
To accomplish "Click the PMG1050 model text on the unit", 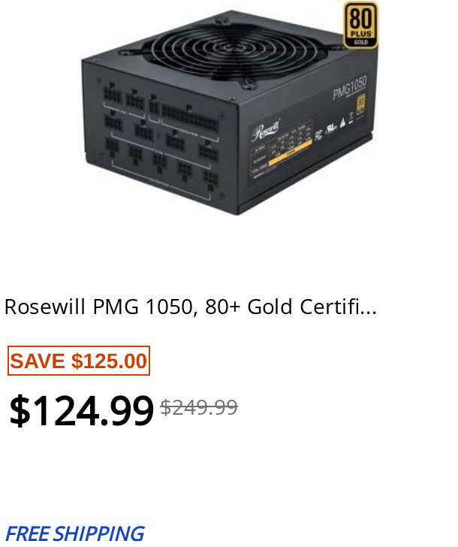I will [x=350, y=89].
